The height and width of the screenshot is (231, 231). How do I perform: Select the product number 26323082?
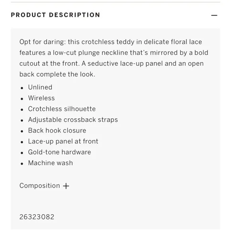click(x=37, y=217)
